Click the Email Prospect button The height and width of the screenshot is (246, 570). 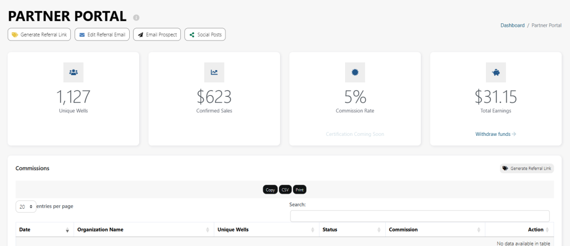156,35
